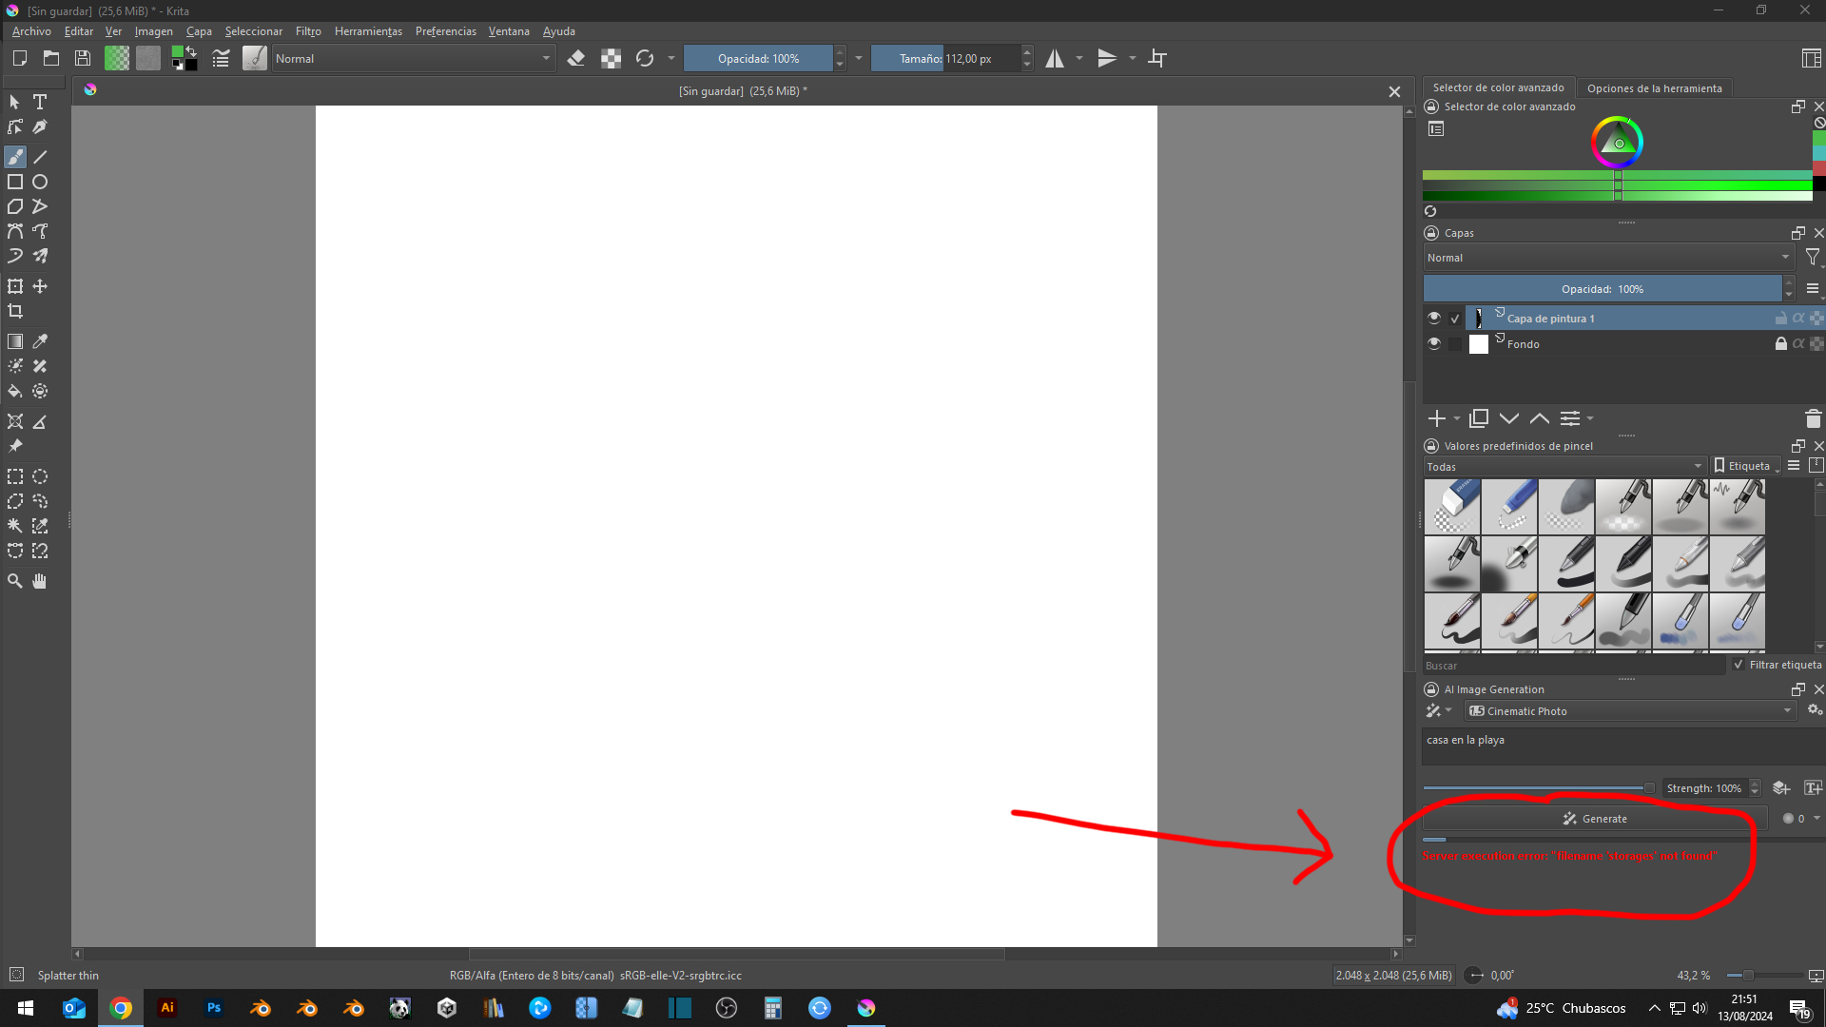Activate the Zoom tool
Viewport: 1826px width, 1027px height.
(15, 581)
